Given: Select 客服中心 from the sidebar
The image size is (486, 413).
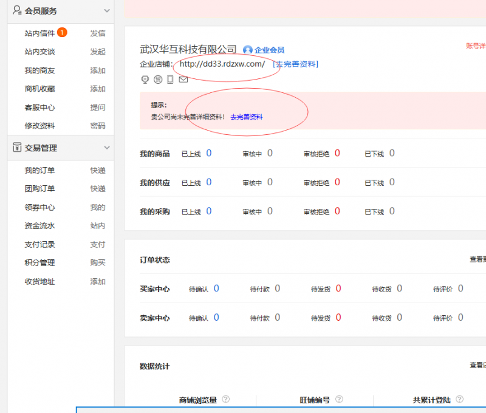Looking at the screenshot, I should pyautogui.click(x=39, y=108).
